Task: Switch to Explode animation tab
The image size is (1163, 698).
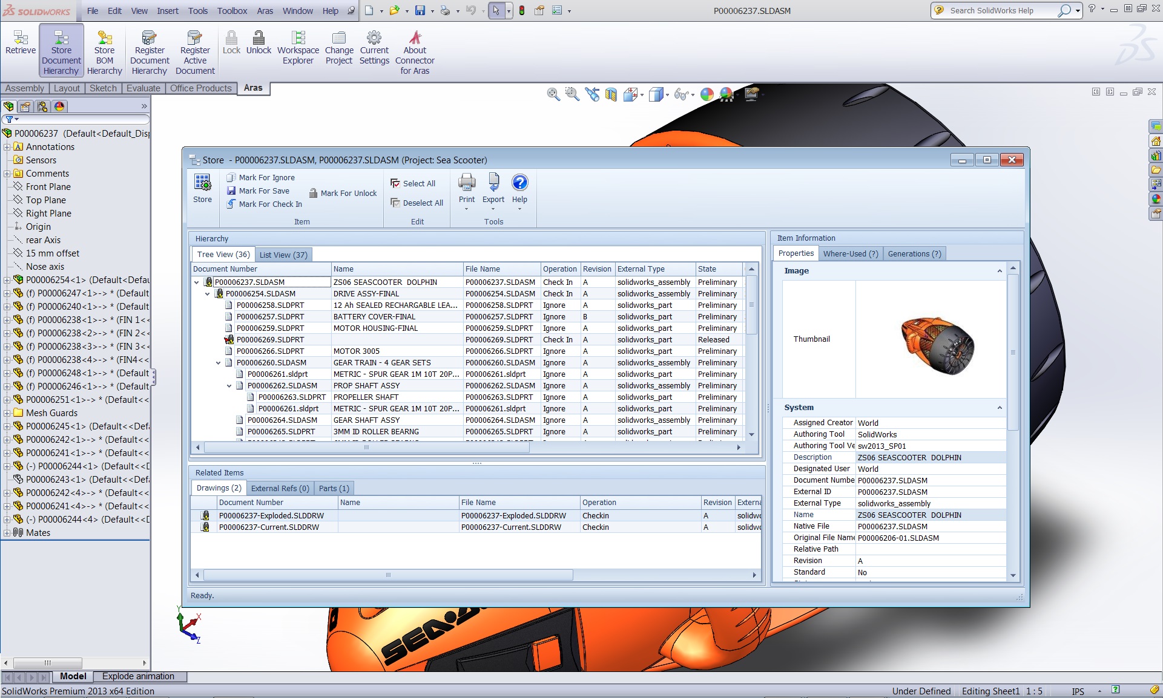Action: pos(138,676)
